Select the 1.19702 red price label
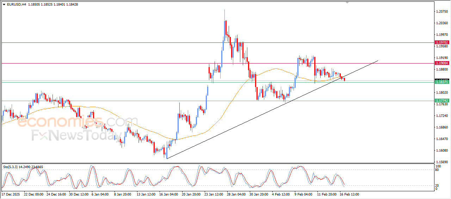 (x=441, y=42)
